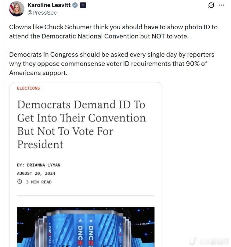Viewport: 231px width, 247px height.
Task: Click the paragraph about voter ID requirements
Action: pyautogui.click(x=112, y=64)
